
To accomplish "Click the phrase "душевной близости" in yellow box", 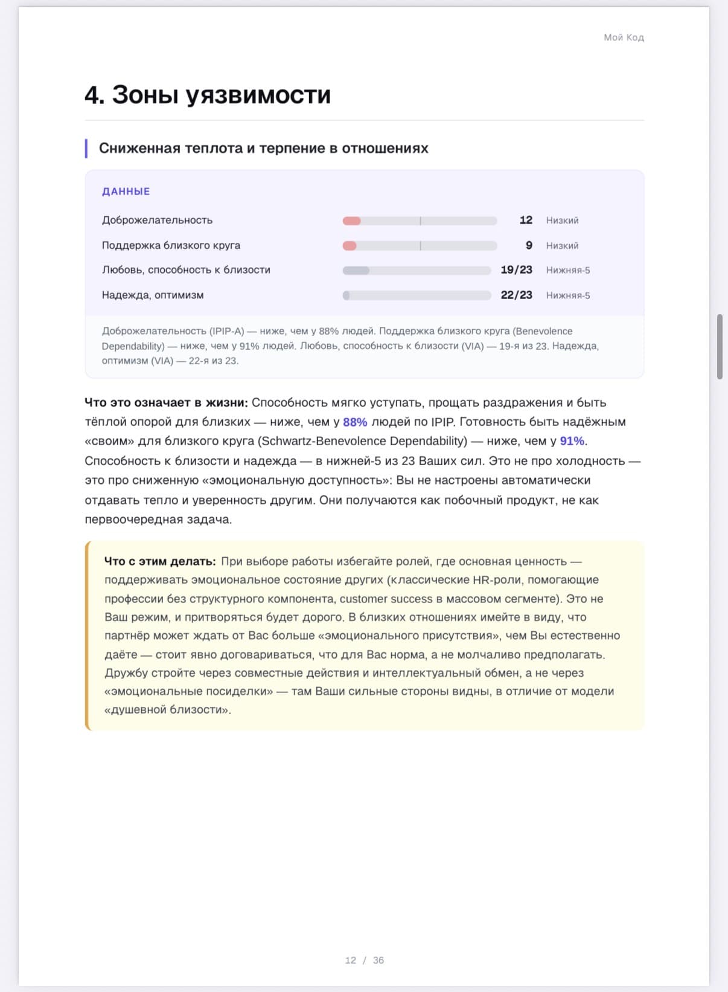I will pos(167,710).
